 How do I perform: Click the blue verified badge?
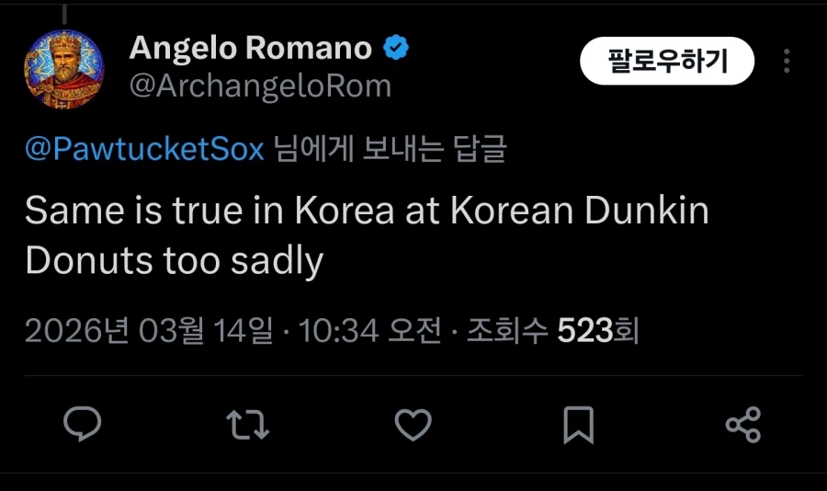point(397,49)
